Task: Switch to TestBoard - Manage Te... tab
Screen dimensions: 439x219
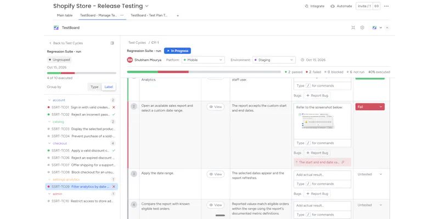Action: [x=99, y=15]
